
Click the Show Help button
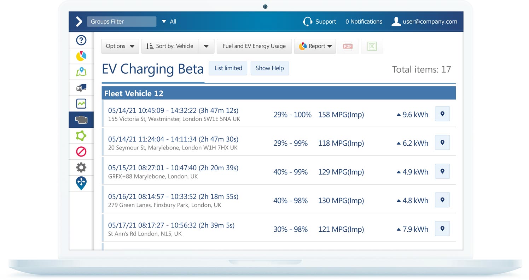tap(270, 68)
